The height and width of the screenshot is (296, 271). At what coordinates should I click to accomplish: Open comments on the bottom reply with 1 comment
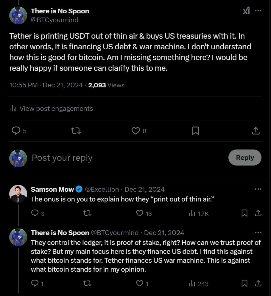(x=35, y=284)
